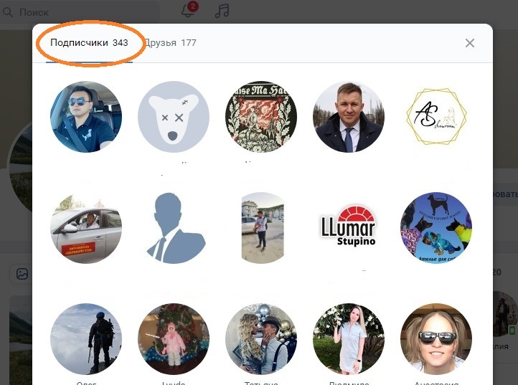The width and height of the screenshot is (518, 385).
Task: Select the Подписчики 343 tab
Action: point(89,42)
